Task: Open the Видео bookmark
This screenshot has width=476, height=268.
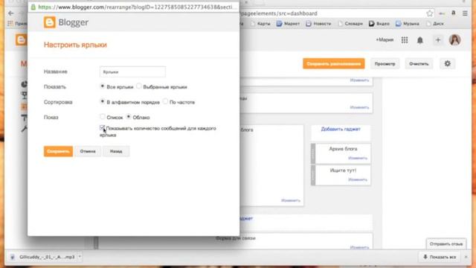Action: [379, 24]
